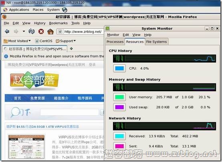Open the back/forward history dropdown arrow
The height and width of the screenshot is (162, 222).
24,31
